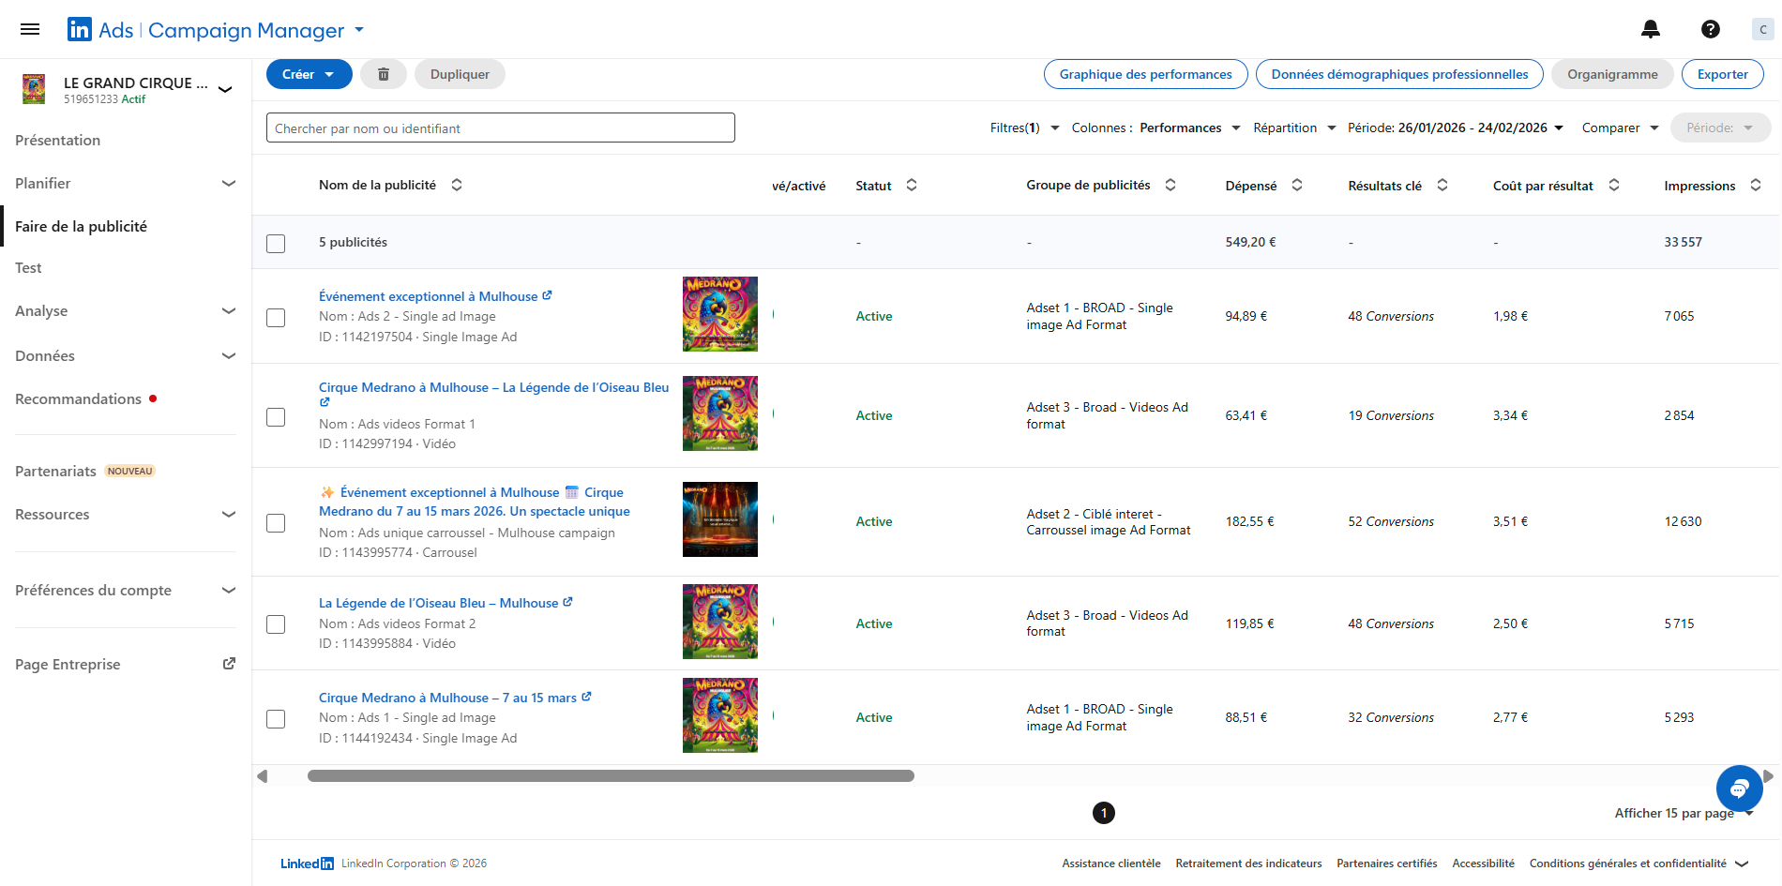Open the chat support bubble
This screenshot has width=1782, height=886.
pyautogui.click(x=1740, y=788)
